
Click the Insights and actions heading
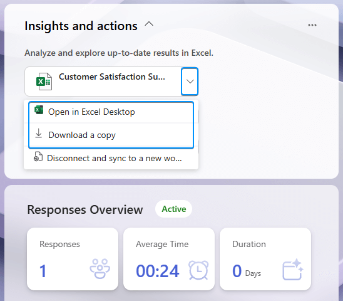pyautogui.click(x=81, y=26)
